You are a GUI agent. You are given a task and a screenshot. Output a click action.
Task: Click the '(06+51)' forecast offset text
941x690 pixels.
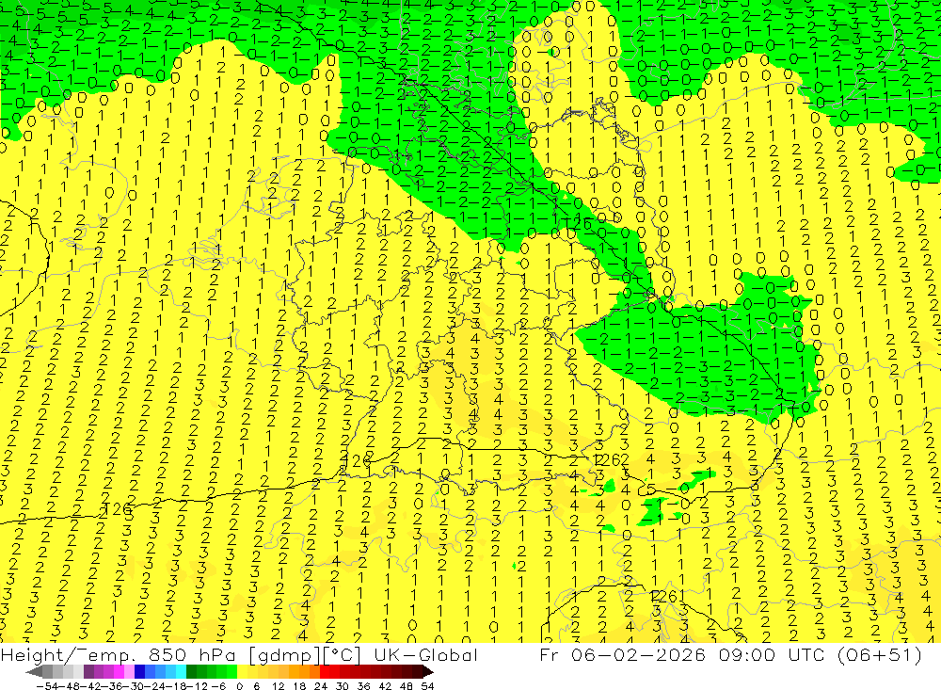point(879,654)
